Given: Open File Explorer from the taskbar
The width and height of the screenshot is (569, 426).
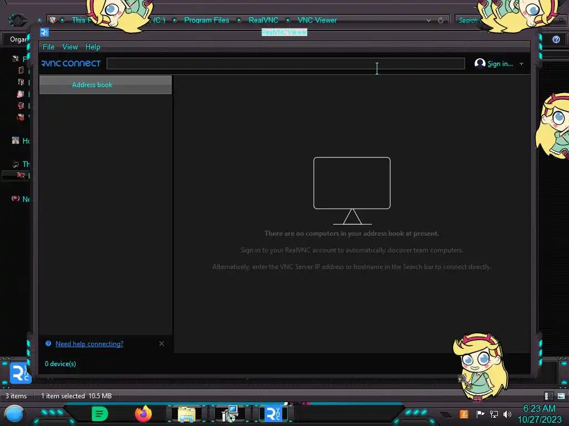Looking at the screenshot, I should (187, 414).
